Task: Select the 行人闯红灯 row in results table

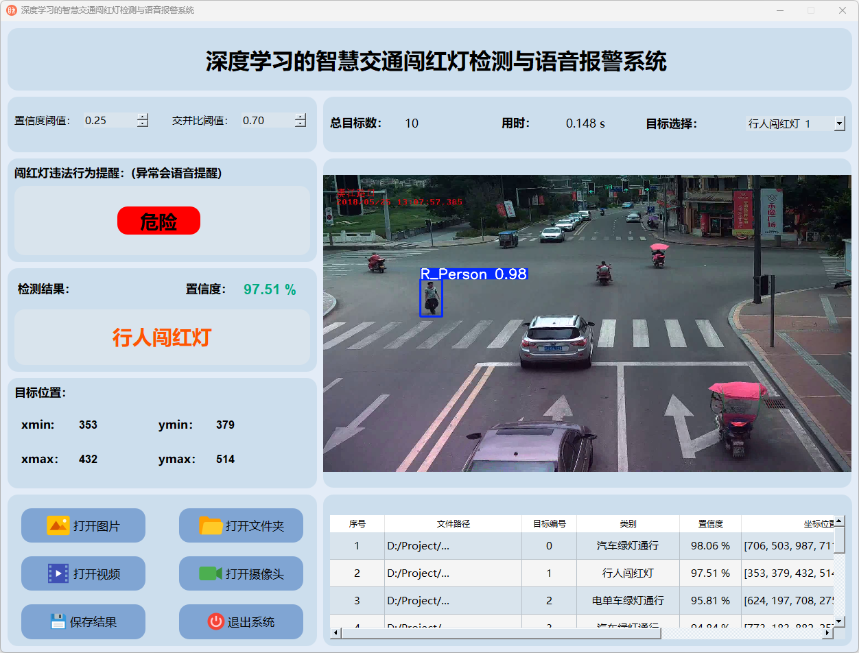Action: click(x=628, y=573)
